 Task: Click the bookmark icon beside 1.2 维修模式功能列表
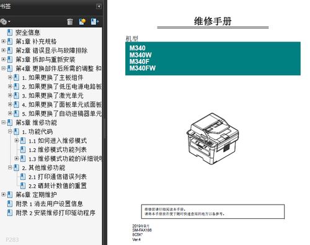23,149
